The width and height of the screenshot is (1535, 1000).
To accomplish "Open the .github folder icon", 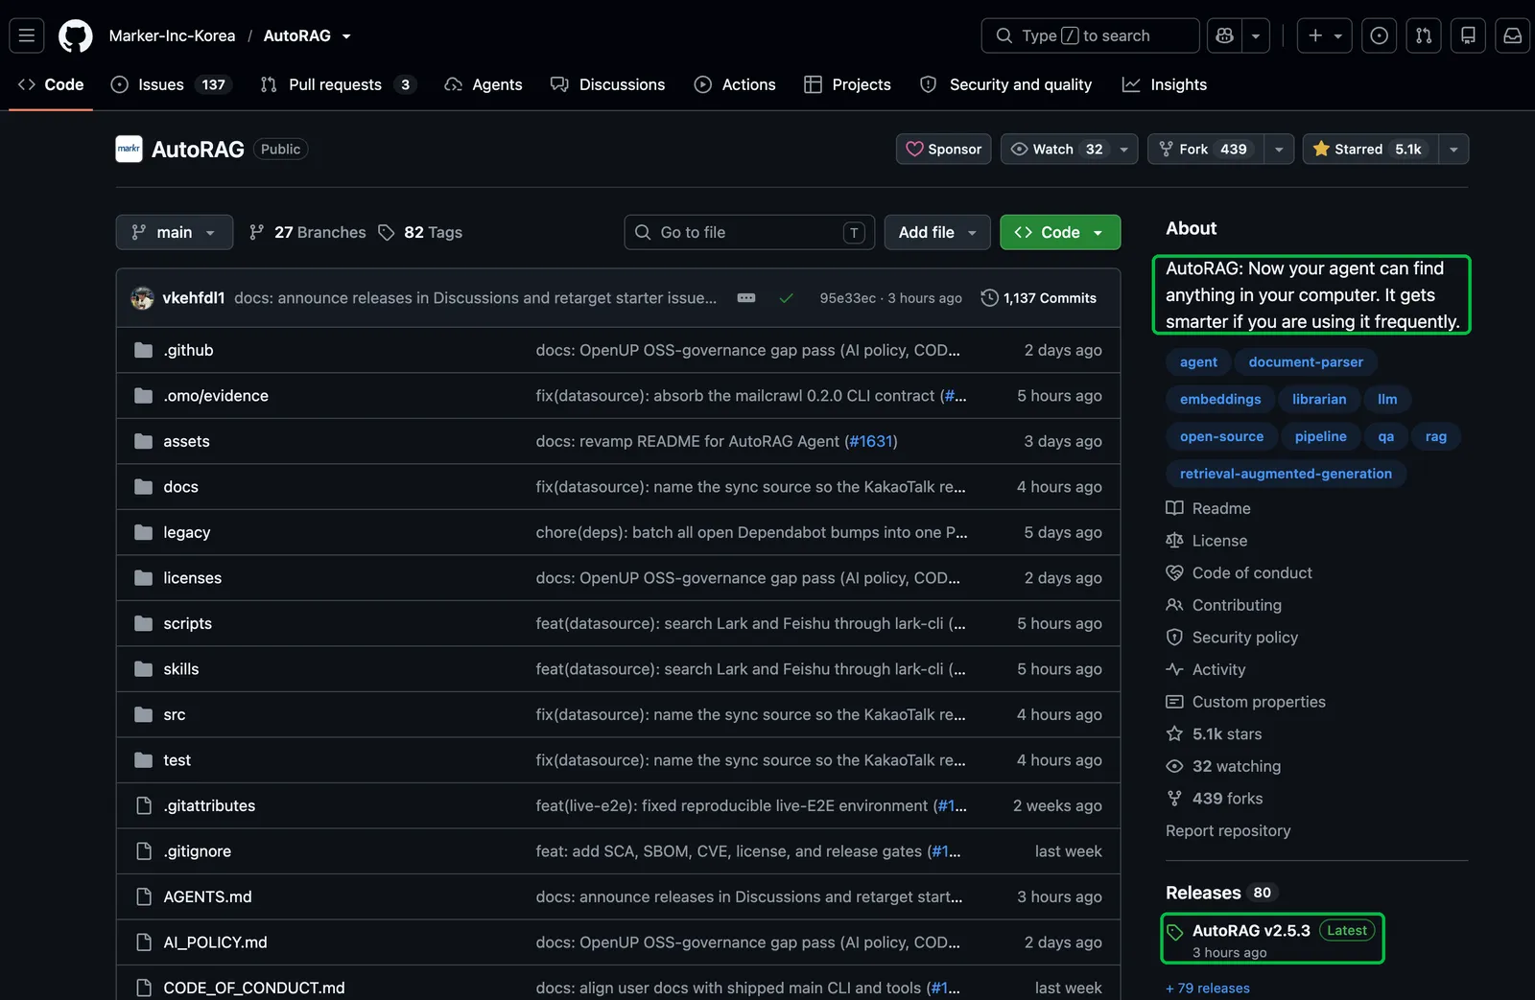I will pyautogui.click(x=144, y=350).
